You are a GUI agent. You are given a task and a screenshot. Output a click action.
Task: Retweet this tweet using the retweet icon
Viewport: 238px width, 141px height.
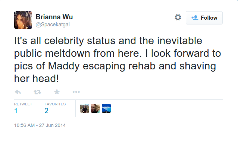pyautogui.click(x=37, y=92)
